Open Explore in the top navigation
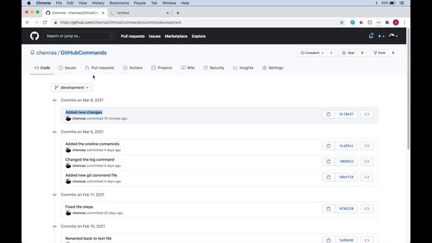Viewport: 432px width, 243px height. pyautogui.click(x=198, y=36)
